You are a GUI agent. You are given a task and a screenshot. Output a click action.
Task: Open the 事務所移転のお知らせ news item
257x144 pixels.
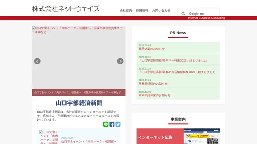(x=153, y=84)
